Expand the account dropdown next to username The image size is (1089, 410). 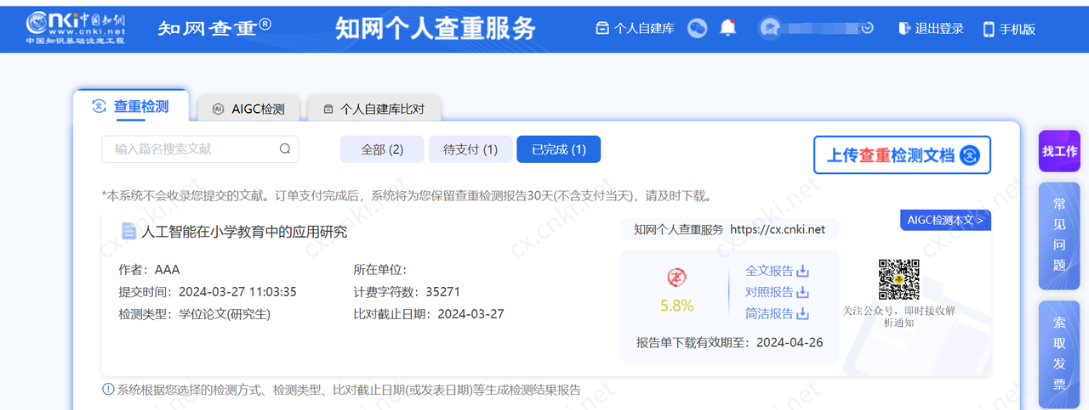coord(867,28)
